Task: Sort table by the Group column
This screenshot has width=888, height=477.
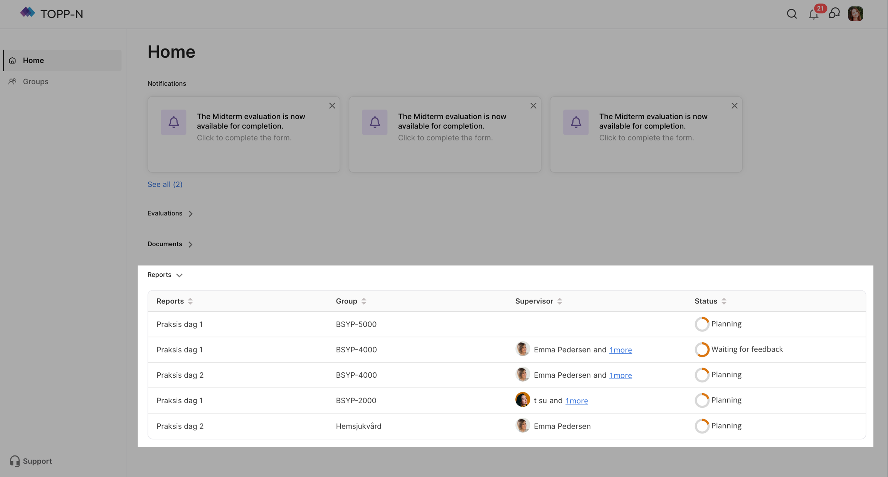Action: (364, 301)
